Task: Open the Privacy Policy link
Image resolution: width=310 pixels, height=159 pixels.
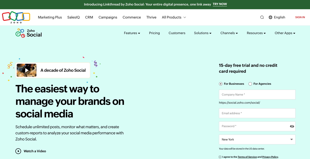Action: tap(270, 157)
